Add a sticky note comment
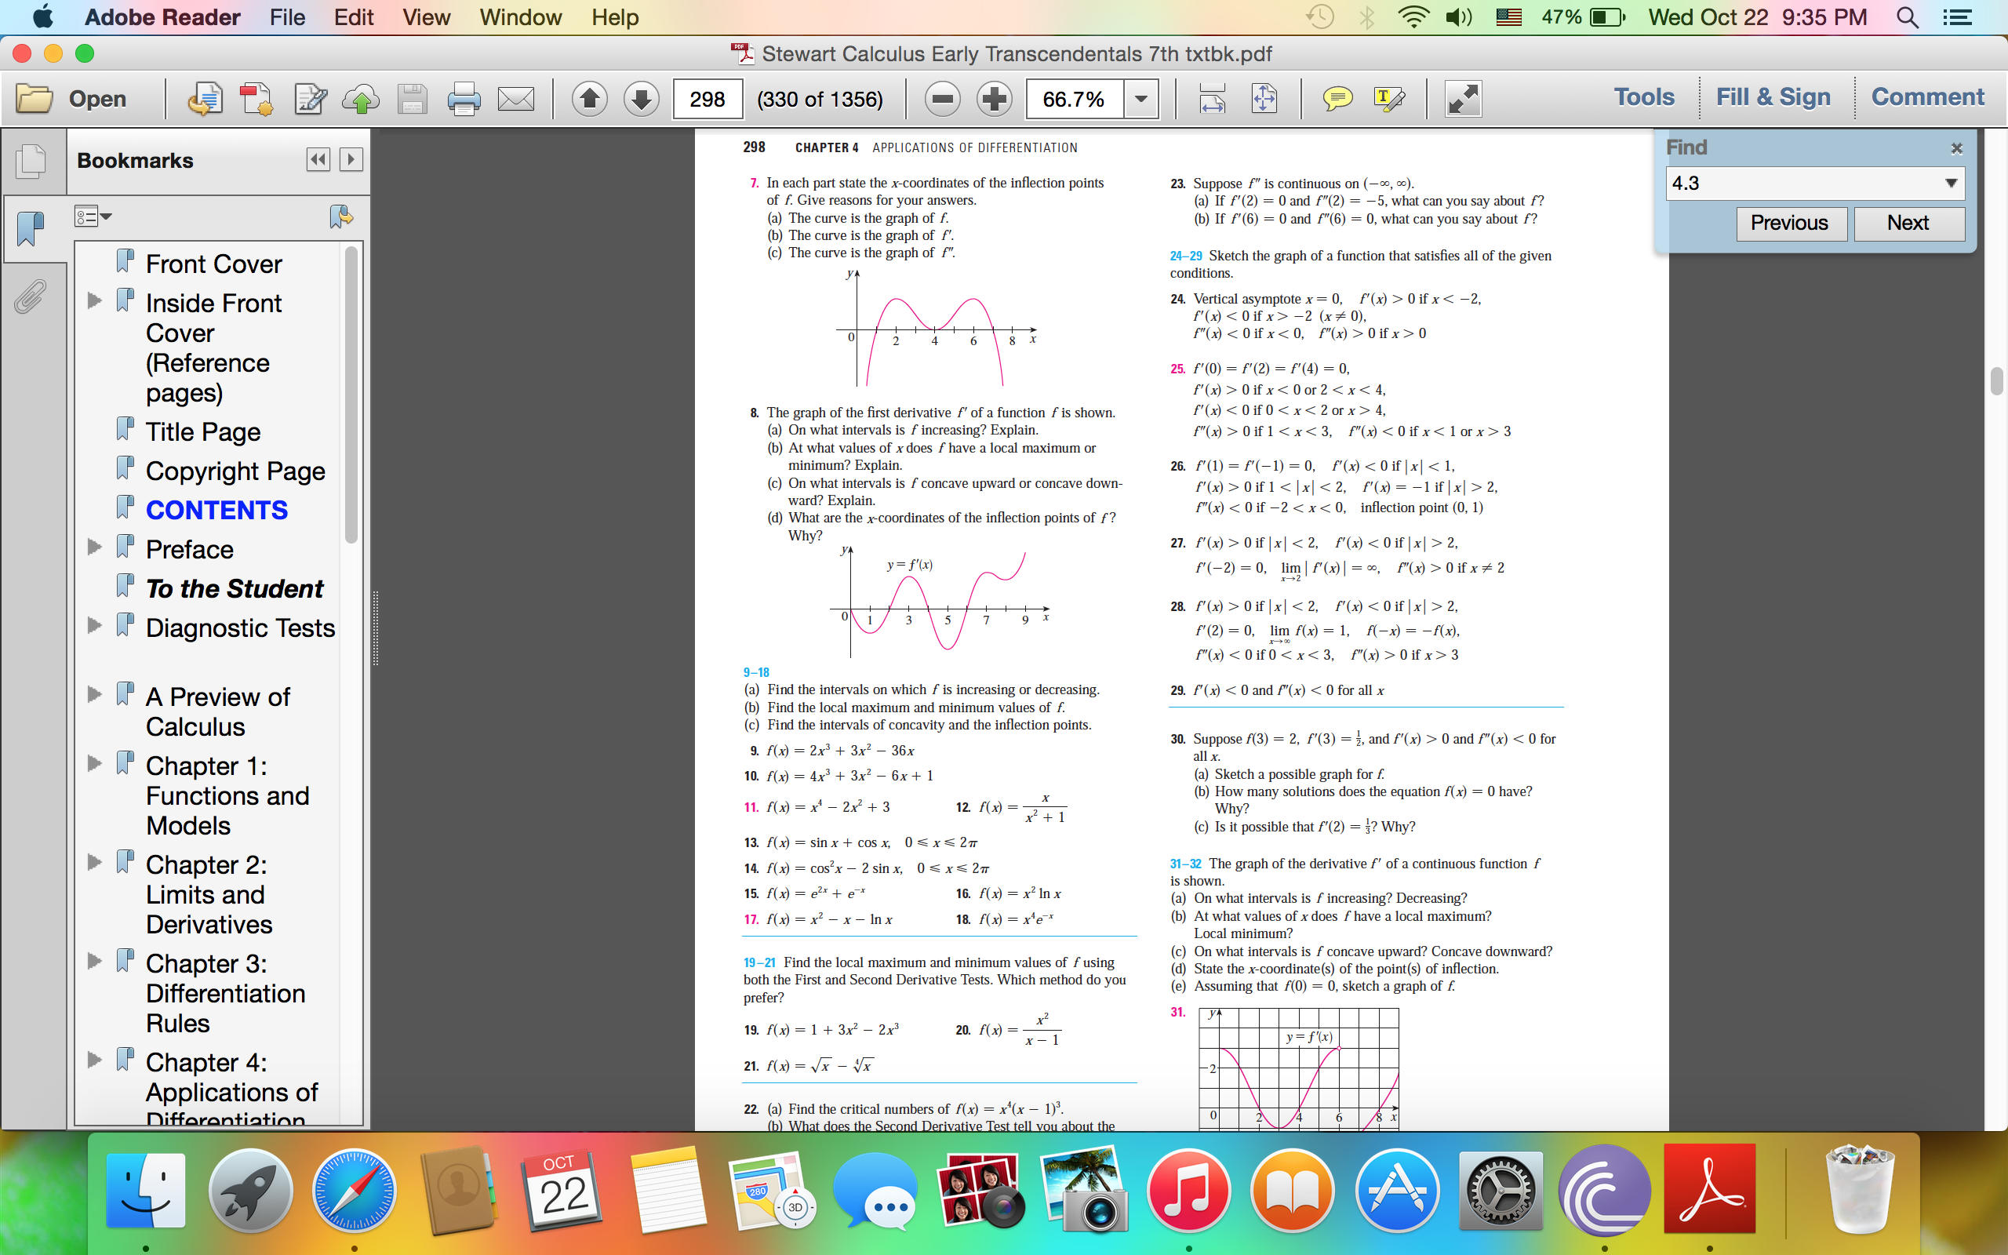Screen dimensions: 2008x1255 (x=1337, y=99)
